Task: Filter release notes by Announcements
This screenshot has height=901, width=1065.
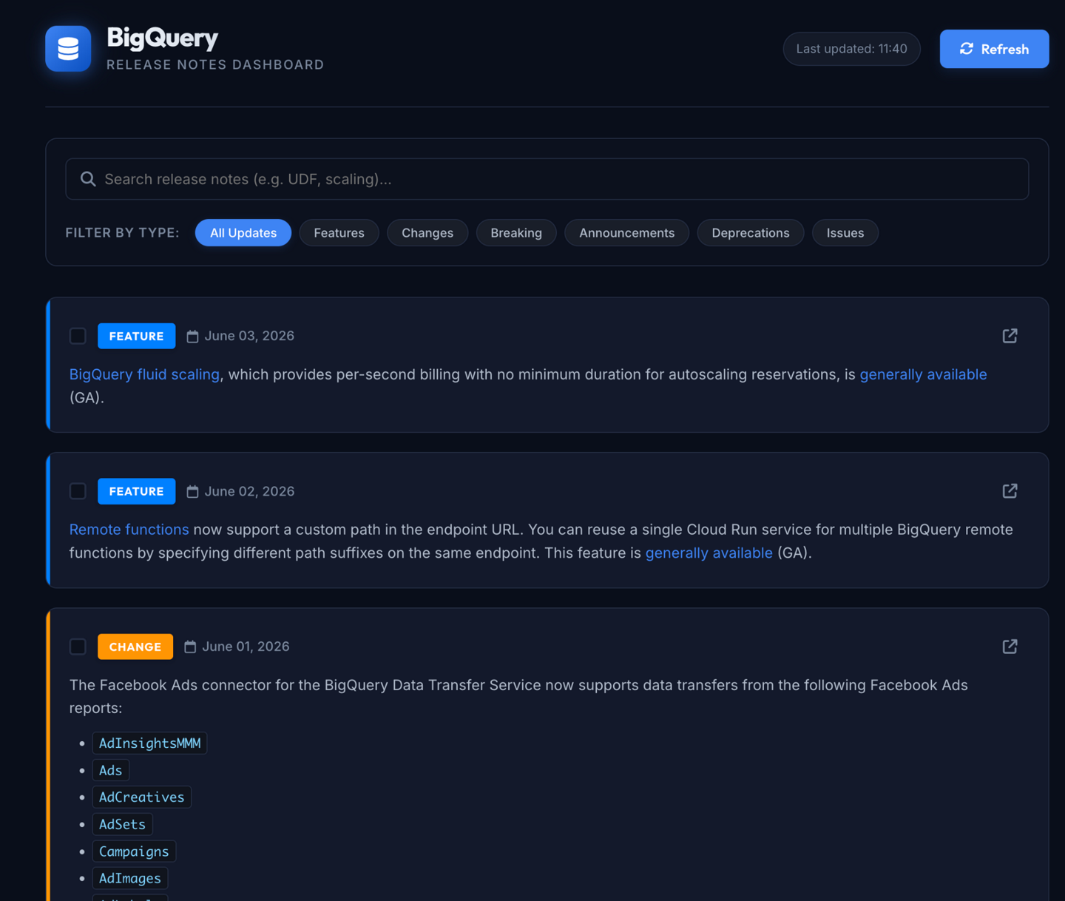Action: pos(626,233)
